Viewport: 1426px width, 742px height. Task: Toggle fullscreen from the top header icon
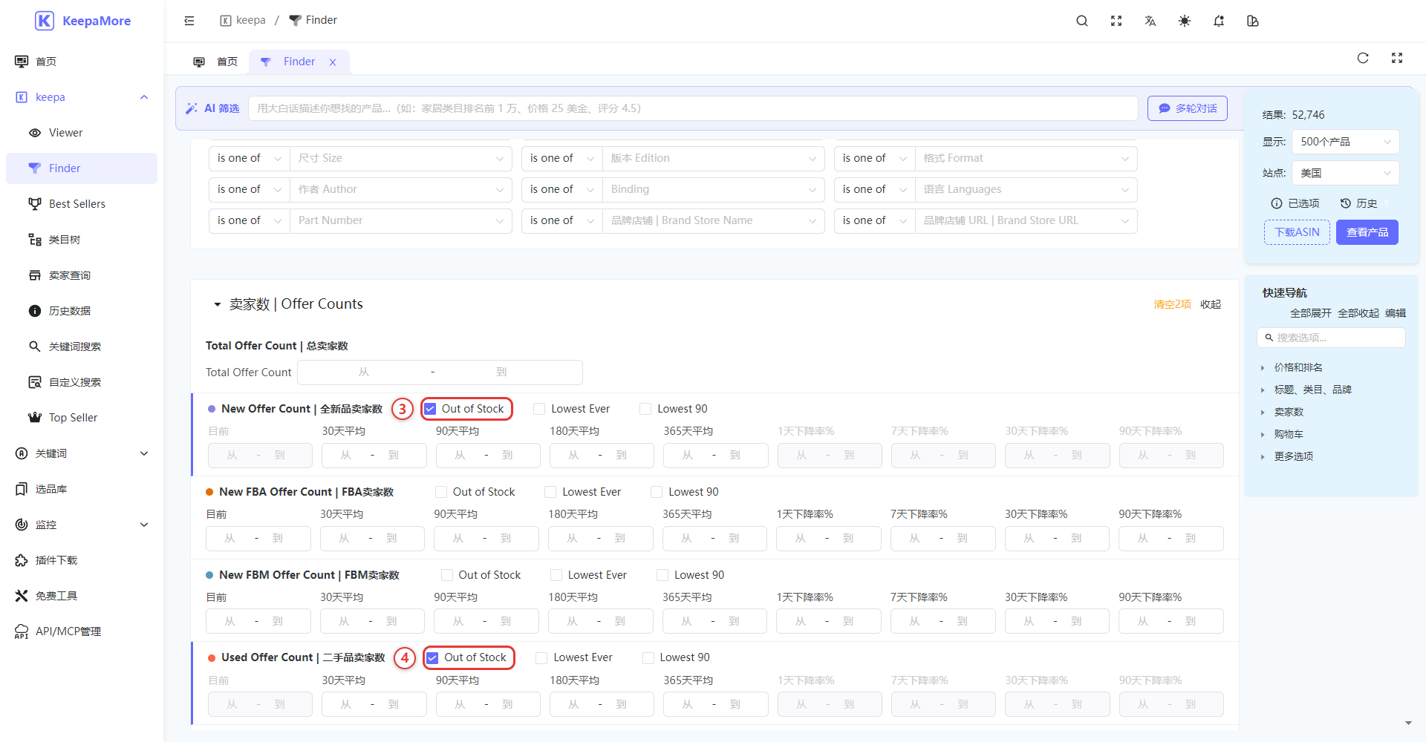[x=1116, y=21]
